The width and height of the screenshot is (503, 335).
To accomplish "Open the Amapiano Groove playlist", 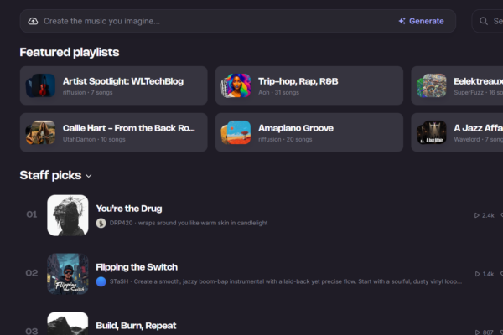I will tap(309, 132).
